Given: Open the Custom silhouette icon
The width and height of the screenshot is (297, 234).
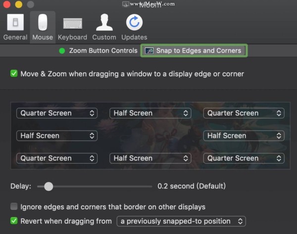Looking at the screenshot, I should pyautogui.click(x=104, y=22).
